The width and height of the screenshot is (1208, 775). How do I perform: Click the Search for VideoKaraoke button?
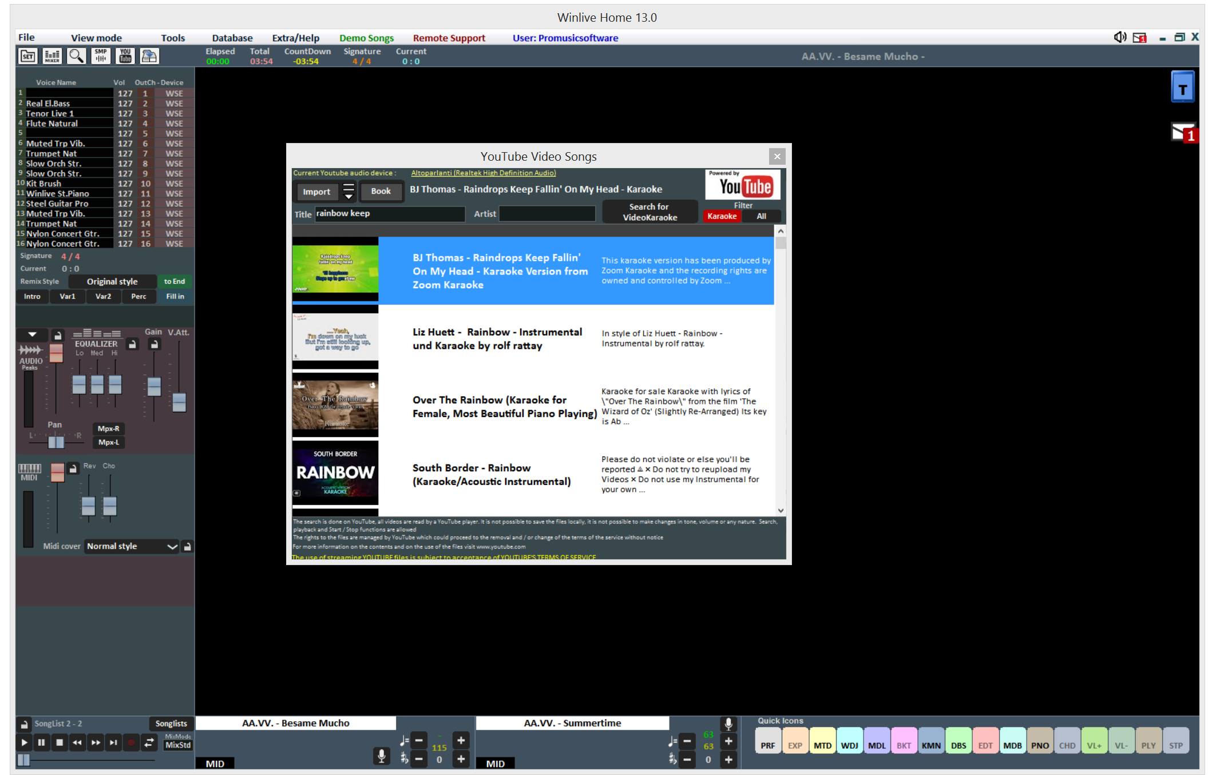point(649,212)
